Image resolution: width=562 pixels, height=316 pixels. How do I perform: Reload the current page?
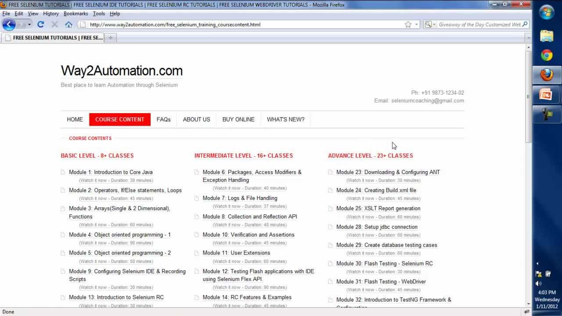41,25
